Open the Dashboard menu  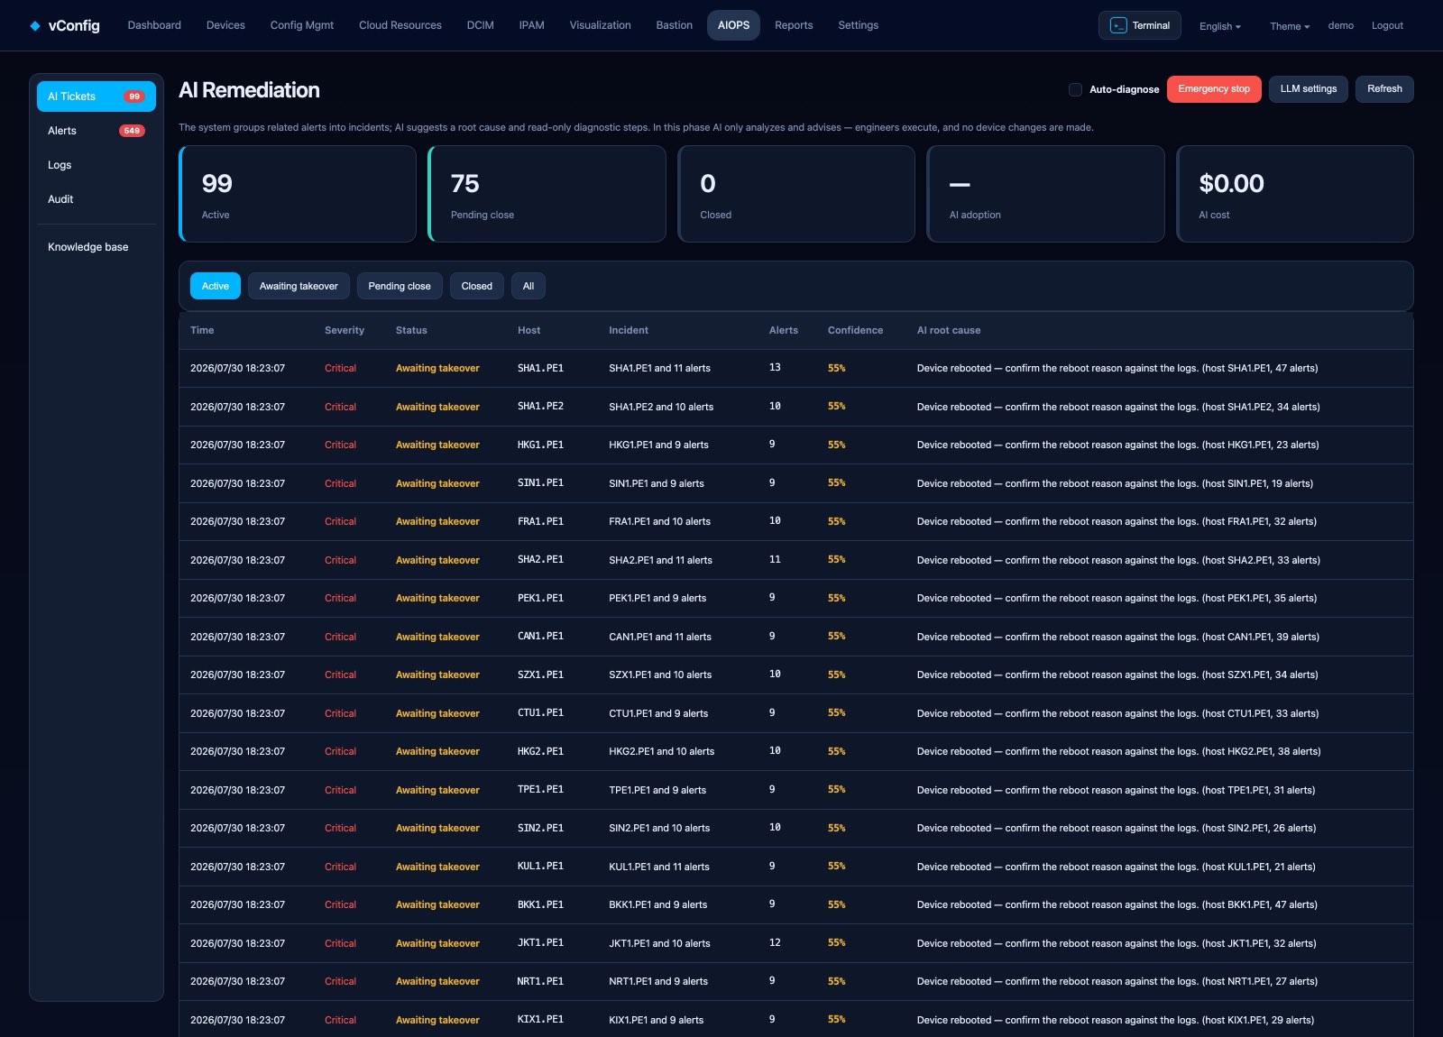pos(154,25)
